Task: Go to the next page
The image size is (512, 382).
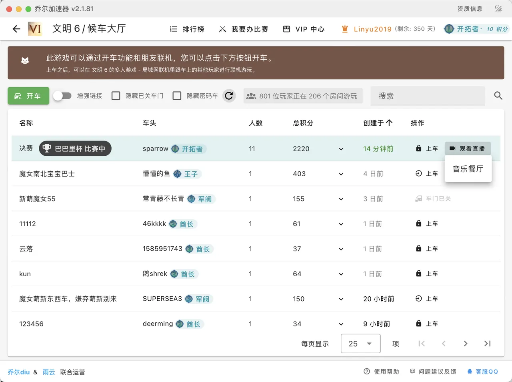Action: coord(466,344)
